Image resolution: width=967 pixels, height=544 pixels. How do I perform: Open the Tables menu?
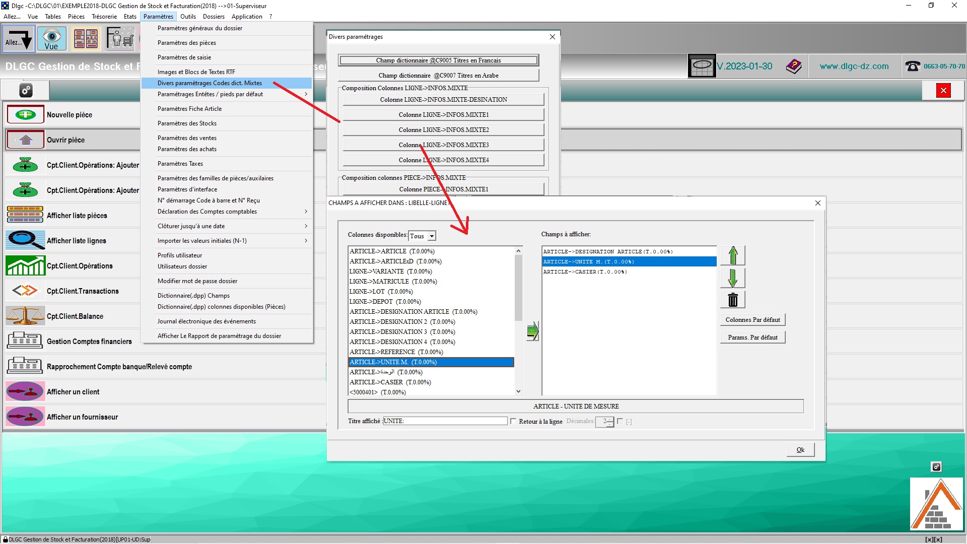[x=53, y=17]
